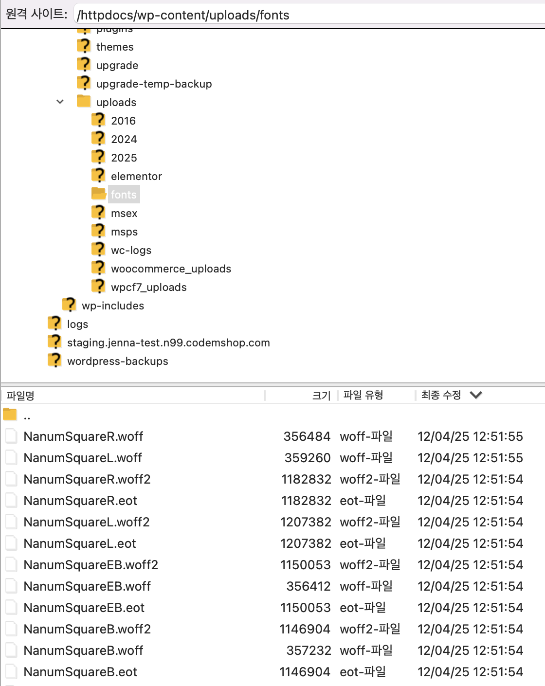Select the 2025 uploads folder

tap(124, 158)
